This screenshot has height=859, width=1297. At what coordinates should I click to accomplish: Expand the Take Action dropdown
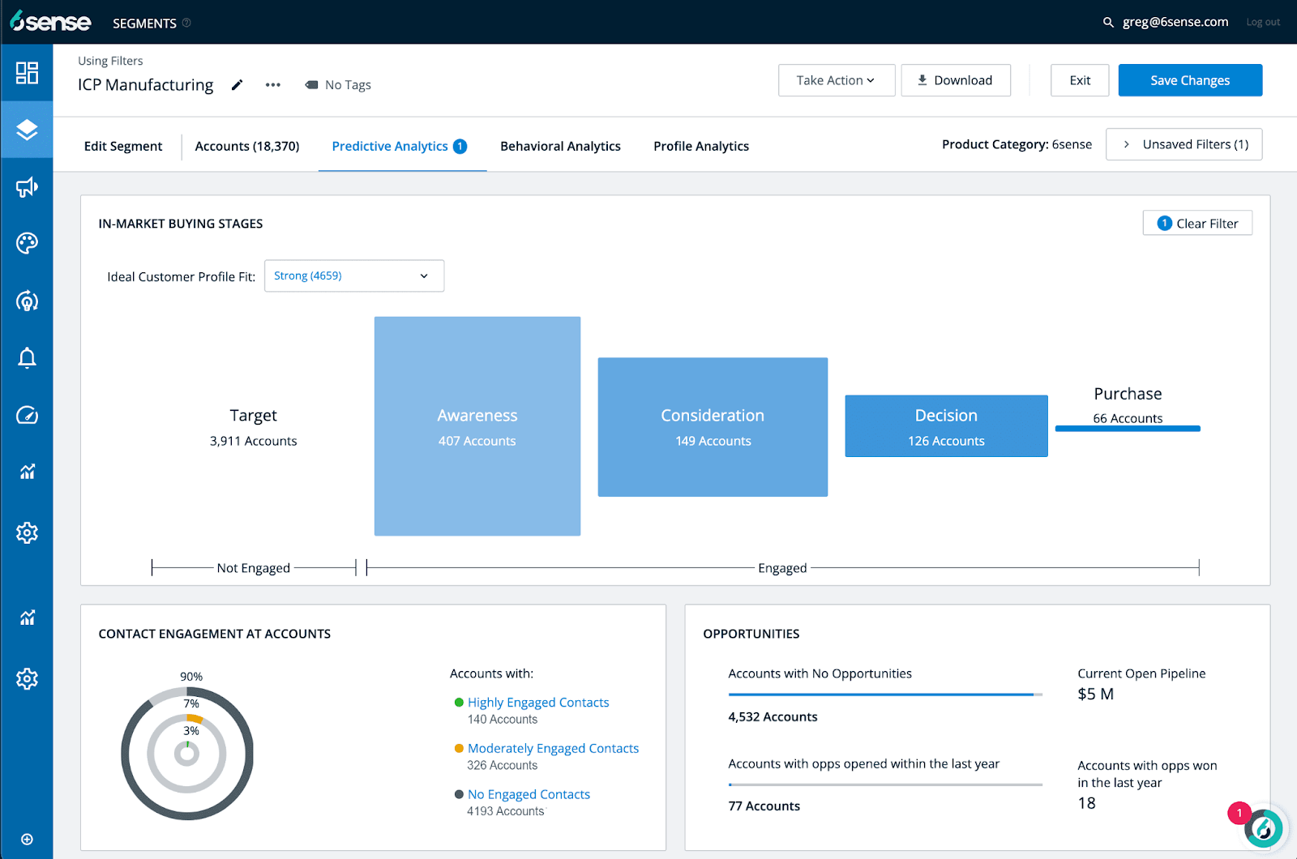pos(837,80)
